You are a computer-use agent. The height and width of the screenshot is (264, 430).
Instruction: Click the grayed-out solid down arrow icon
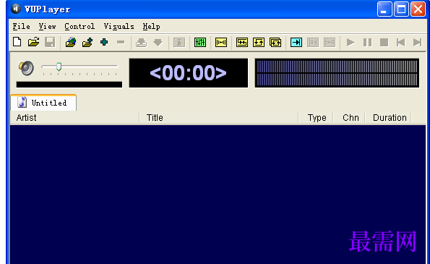158,43
